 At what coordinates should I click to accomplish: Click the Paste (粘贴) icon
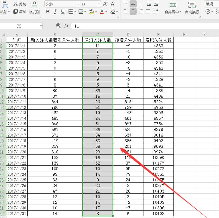pyautogui.click(x=5, y=5)
